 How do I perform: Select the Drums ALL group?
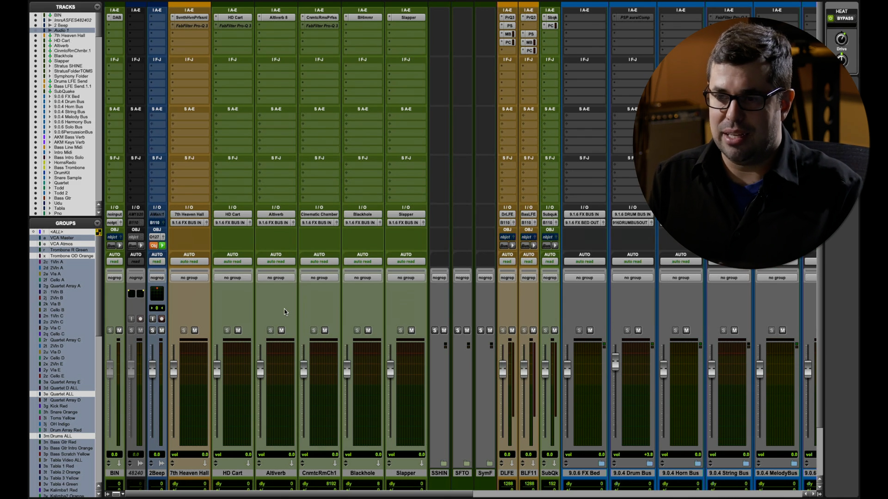(62, 436)
